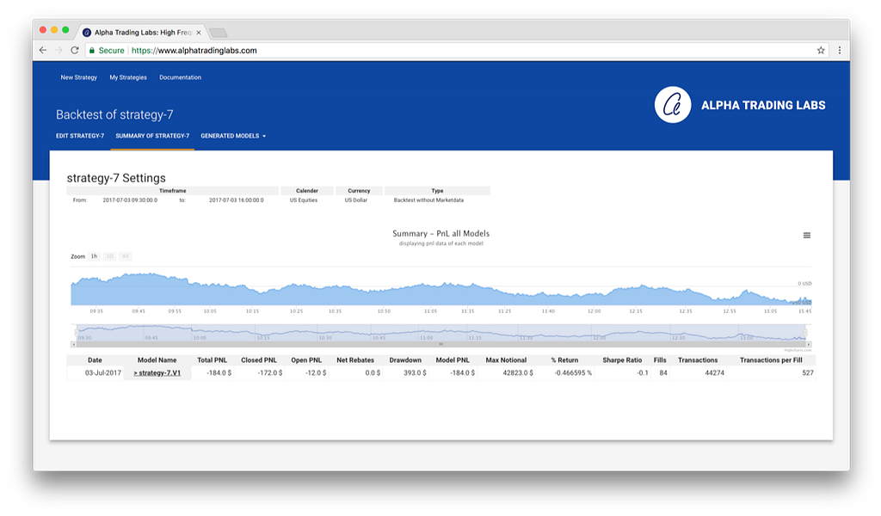Viewport: 881px width, 516px height.
Task: Open the Chrome three-dot menu
Action: 840,50
